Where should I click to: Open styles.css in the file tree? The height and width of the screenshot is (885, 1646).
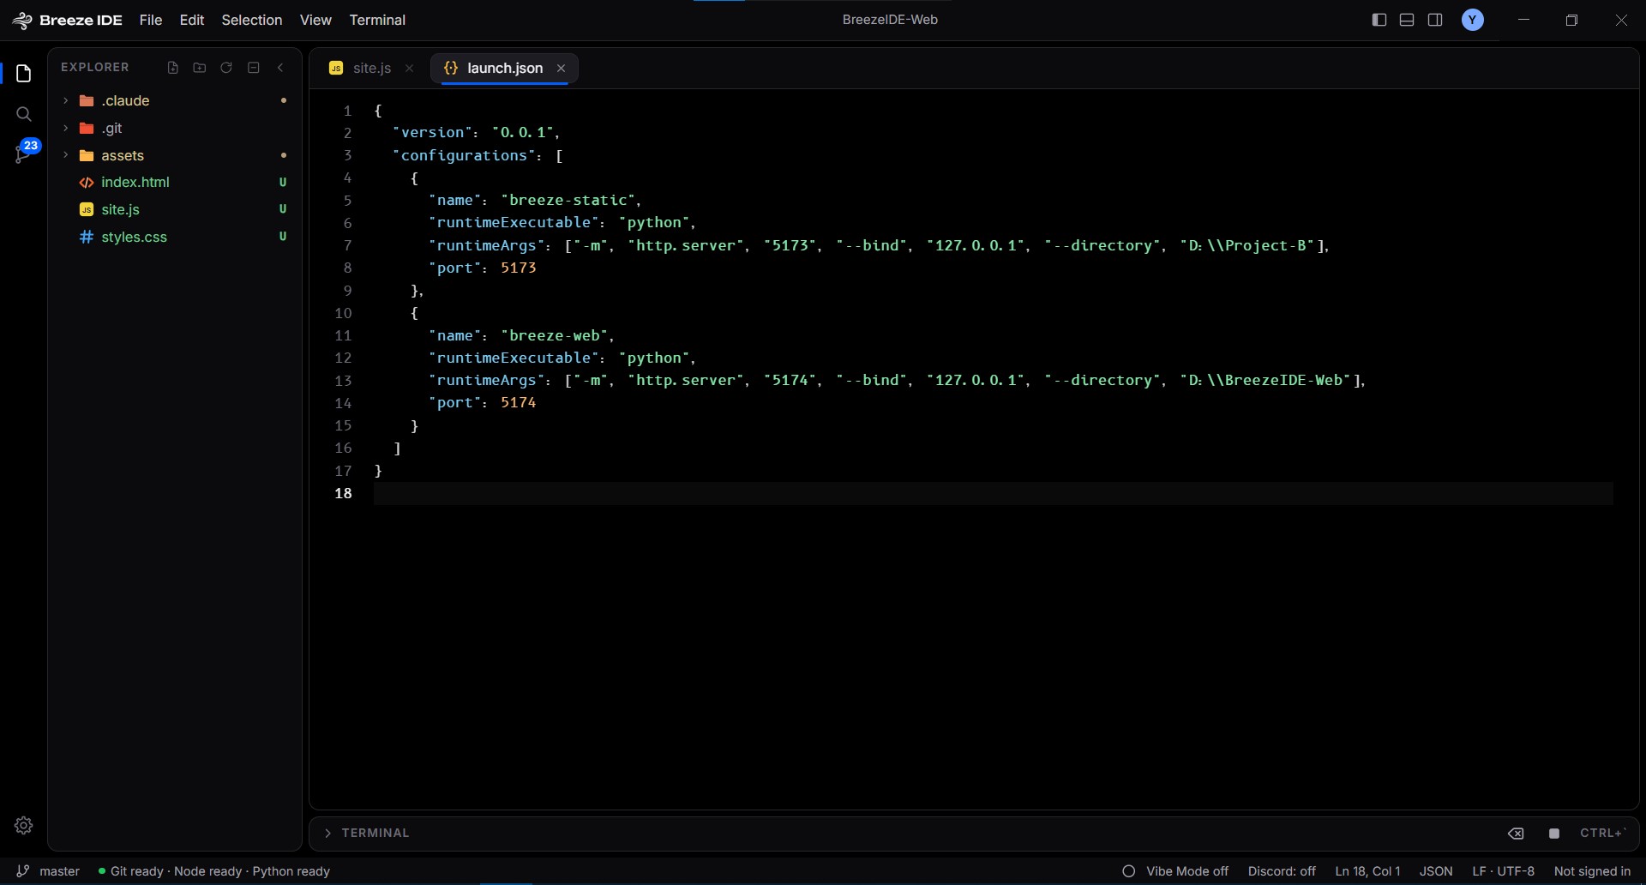[x=174, y=237]
